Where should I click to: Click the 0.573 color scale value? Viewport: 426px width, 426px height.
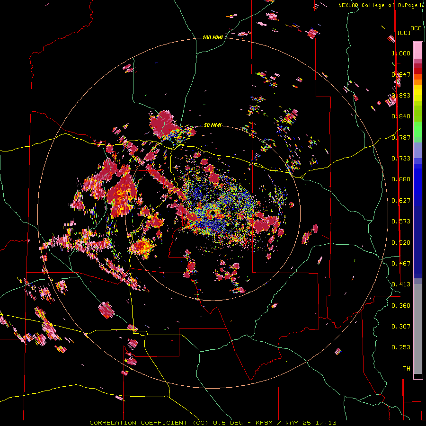(x=401, y=222)
